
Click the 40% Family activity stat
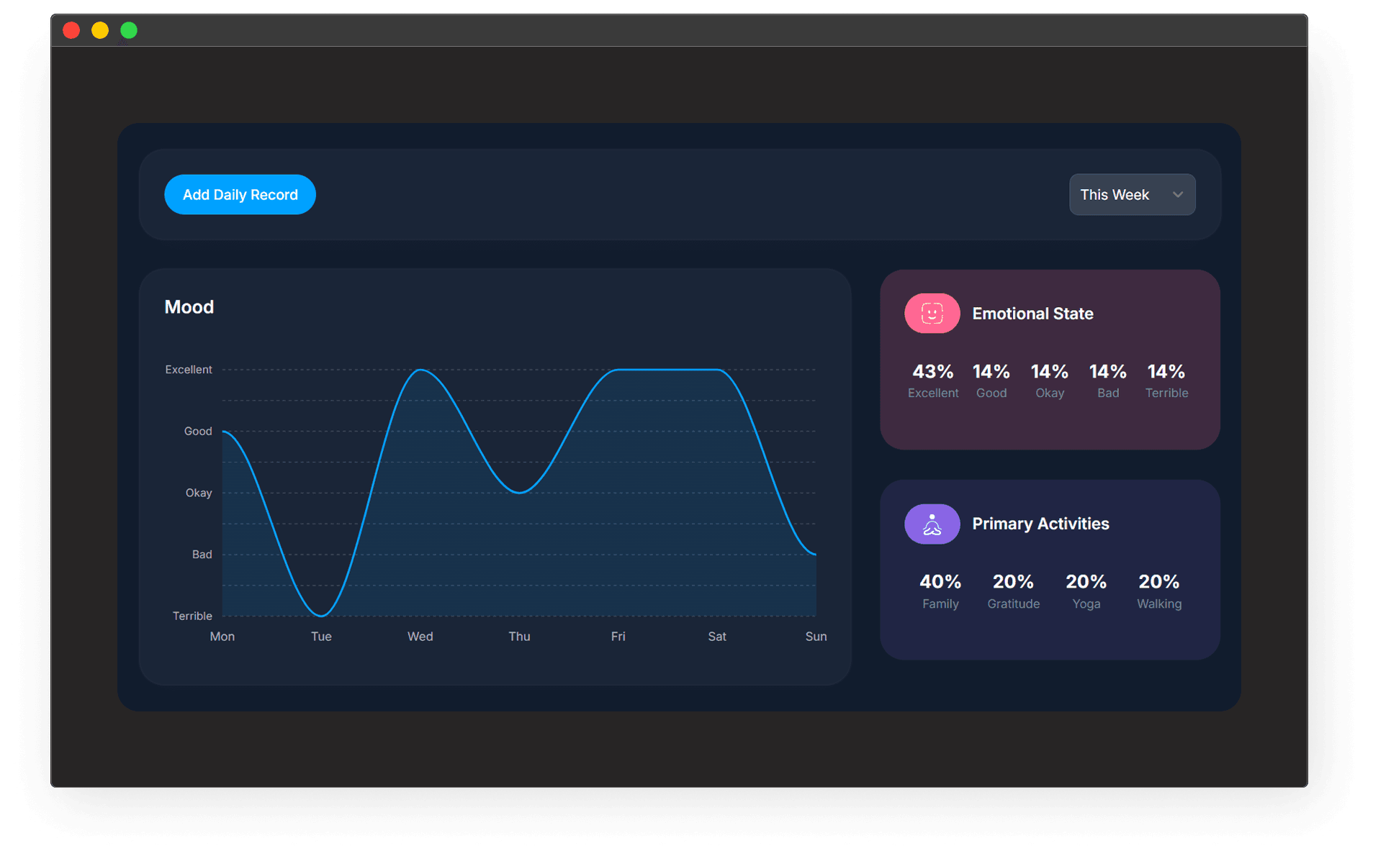pyautogui.click(x=940, y=591)
